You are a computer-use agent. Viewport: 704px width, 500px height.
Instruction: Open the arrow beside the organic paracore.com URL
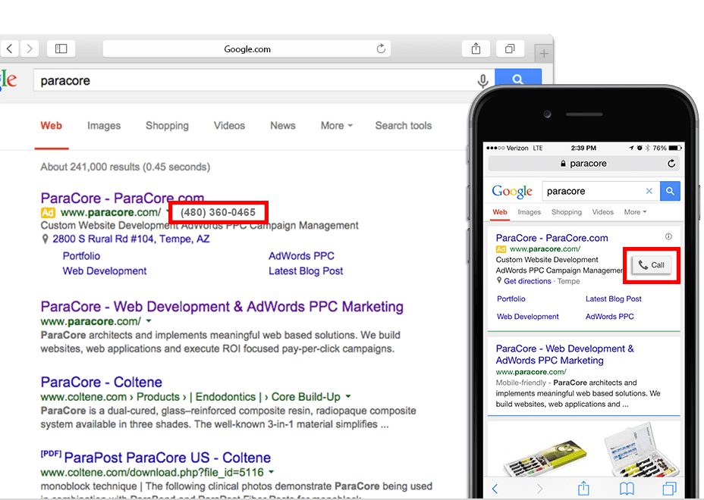[149, 321]
